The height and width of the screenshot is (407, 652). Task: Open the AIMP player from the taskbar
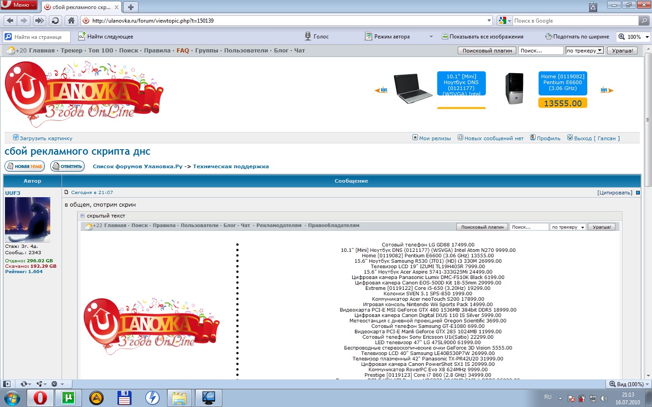pyautogui.click(x=96, y=398)
